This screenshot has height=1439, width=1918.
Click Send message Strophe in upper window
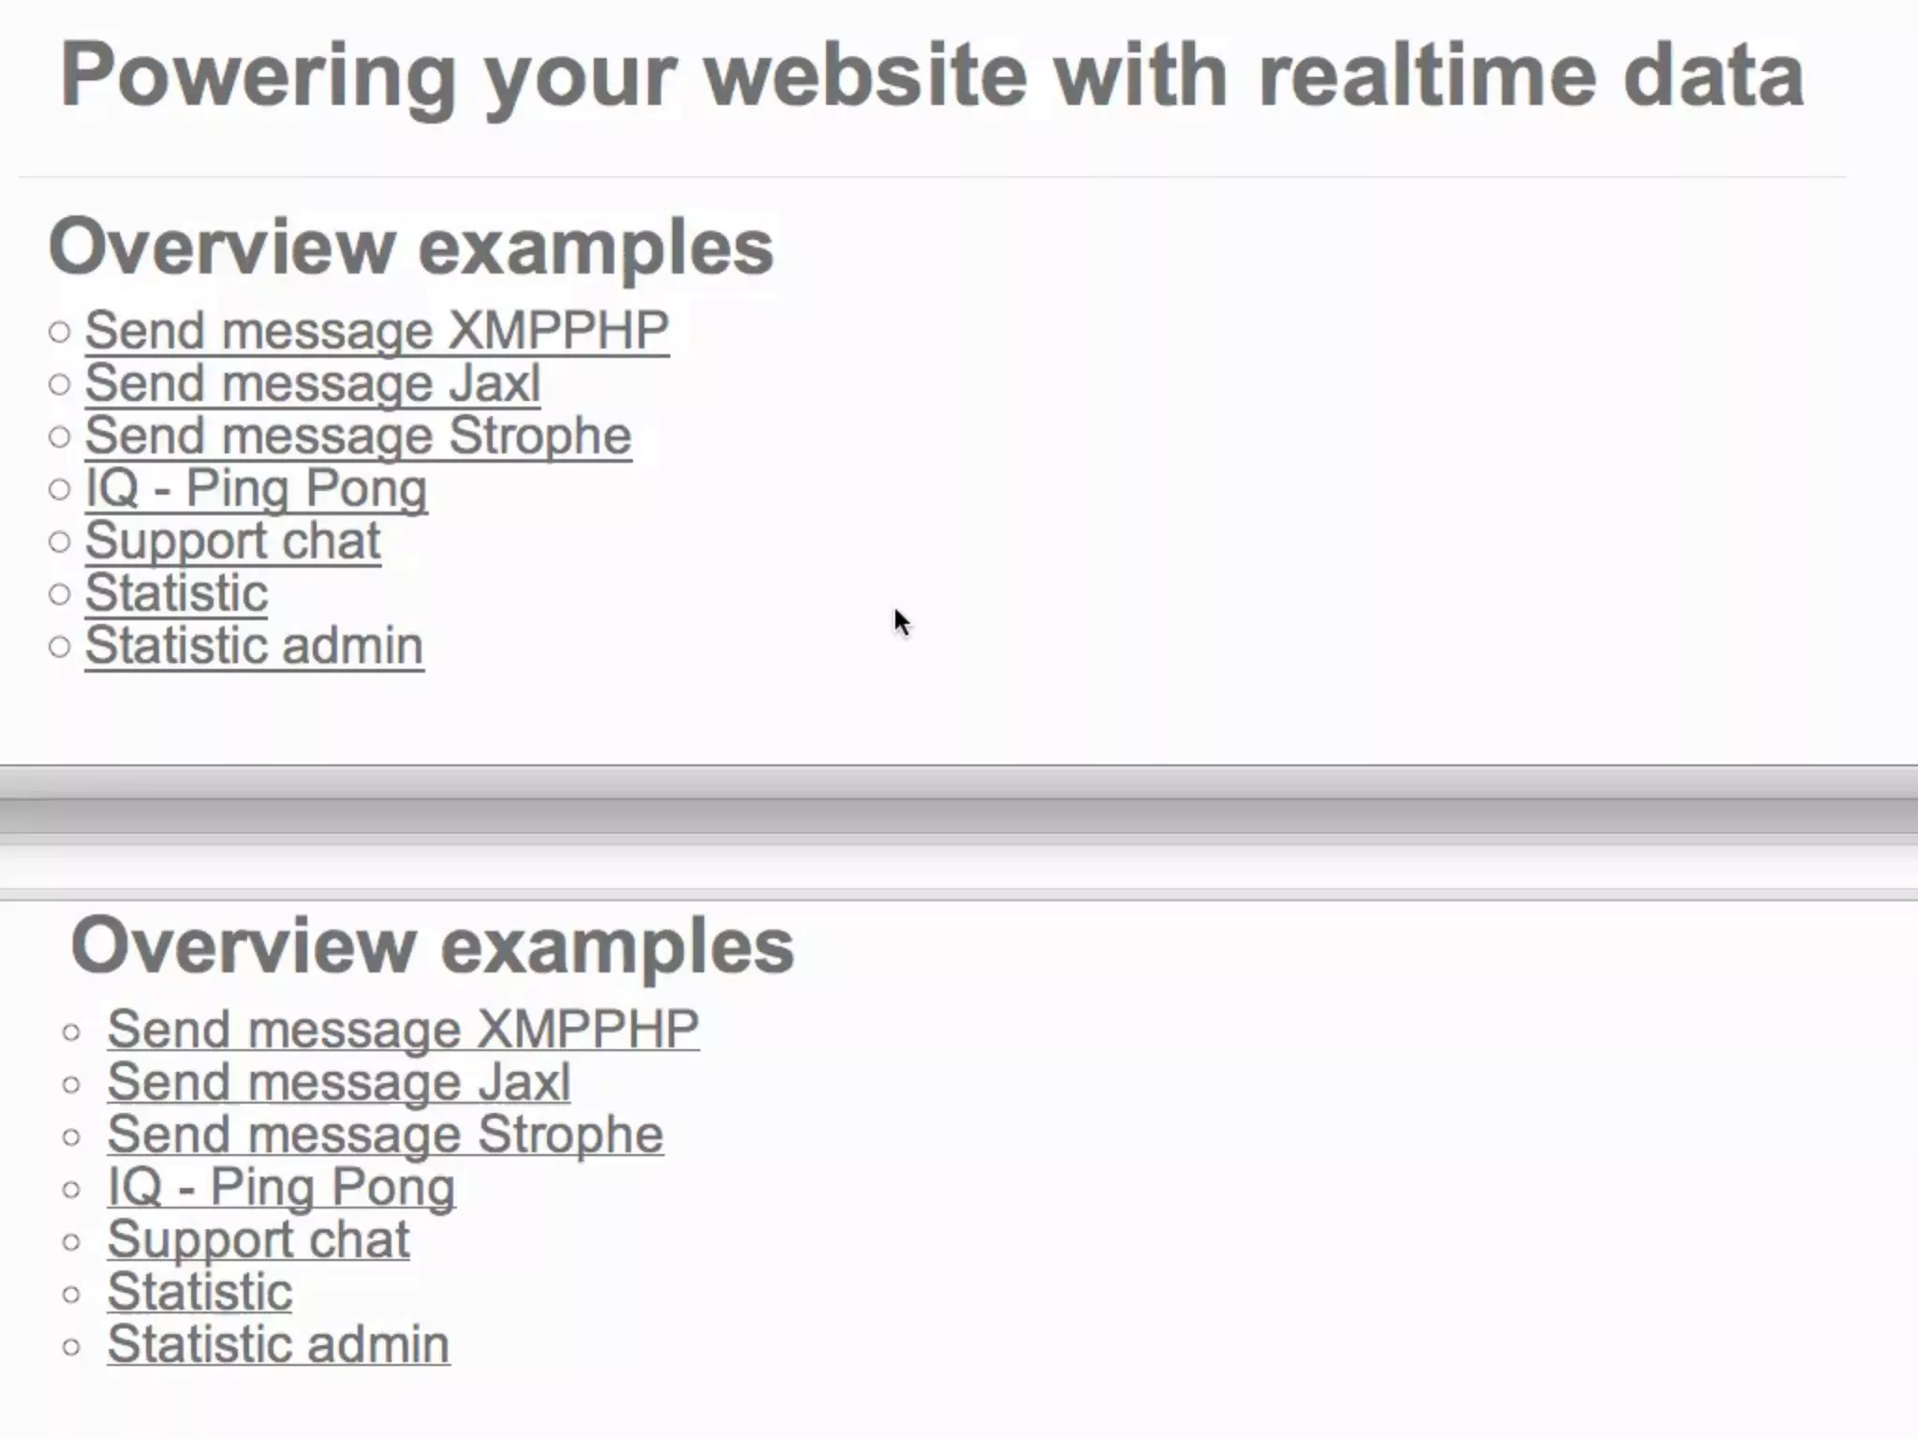[x=358, y=436]
